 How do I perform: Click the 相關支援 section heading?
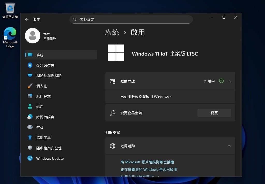pos(113,133)
